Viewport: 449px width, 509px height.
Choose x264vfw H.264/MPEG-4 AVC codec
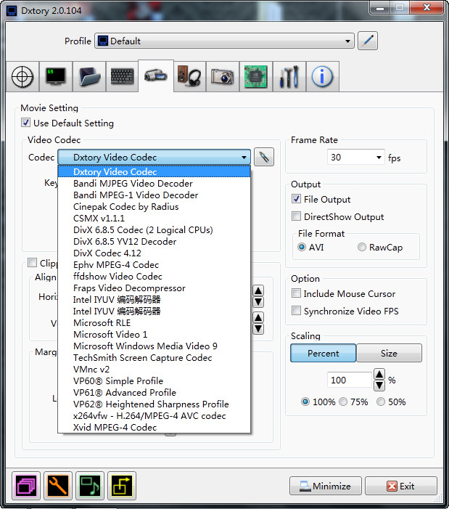coord(154,416)
